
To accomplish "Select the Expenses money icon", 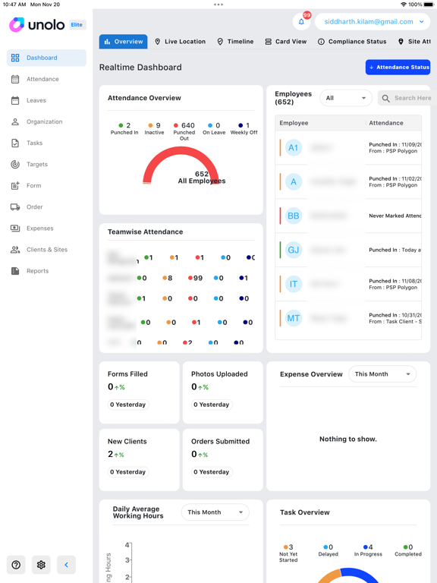I will click(15, 228).
